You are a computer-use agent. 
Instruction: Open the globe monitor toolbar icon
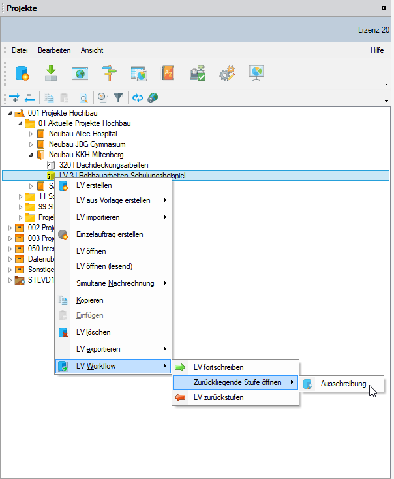80,73
